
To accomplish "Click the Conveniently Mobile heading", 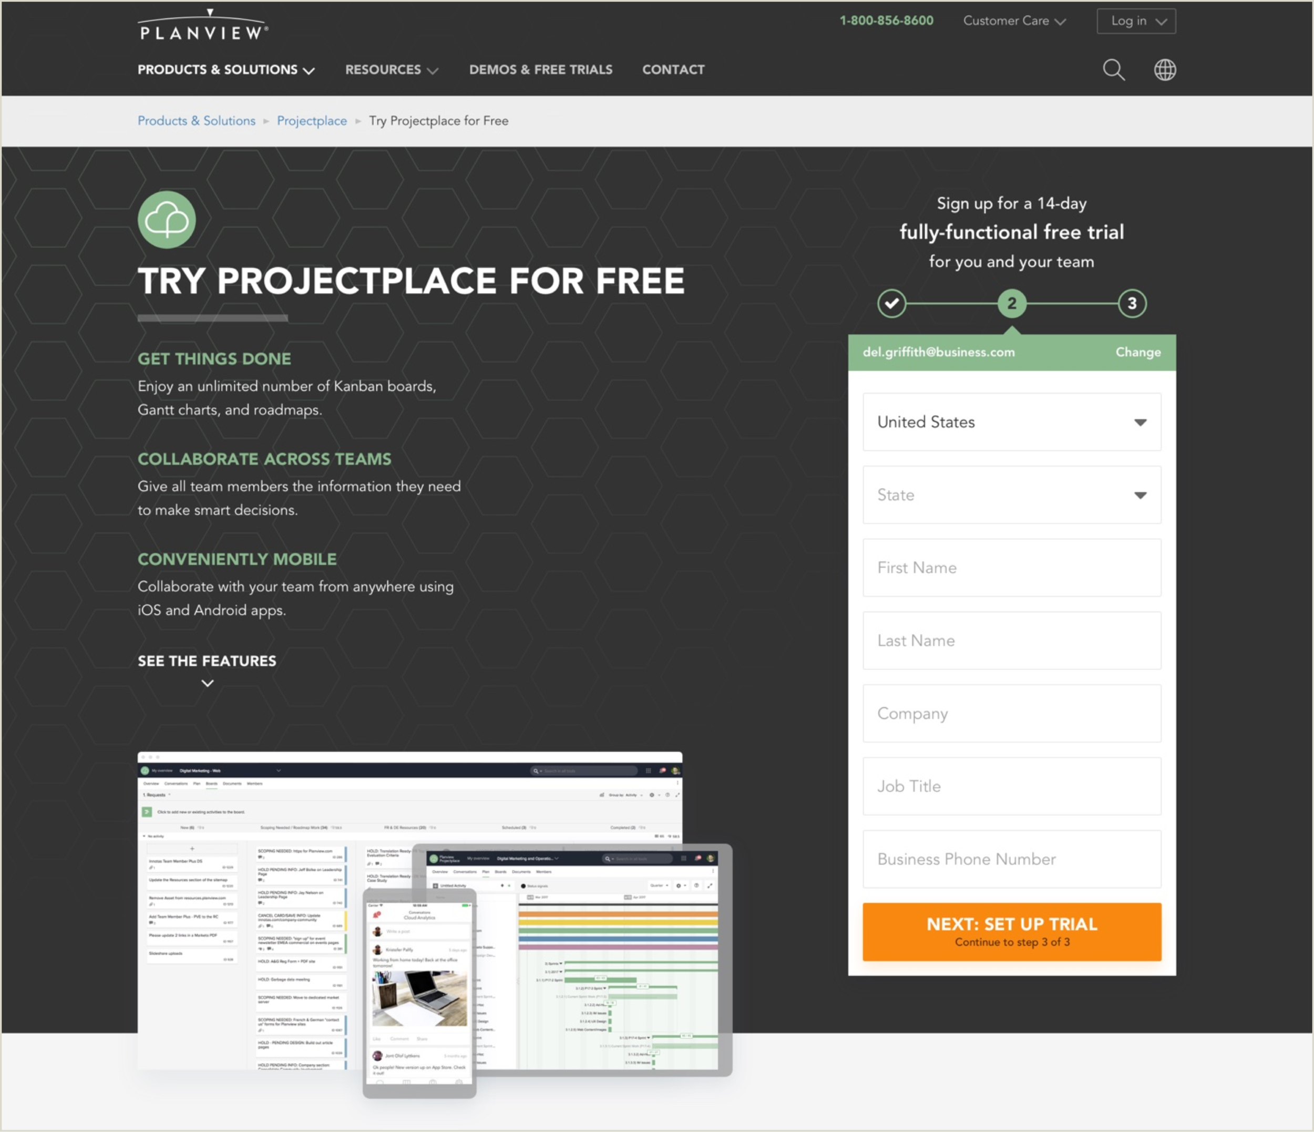I will (237, 559).
